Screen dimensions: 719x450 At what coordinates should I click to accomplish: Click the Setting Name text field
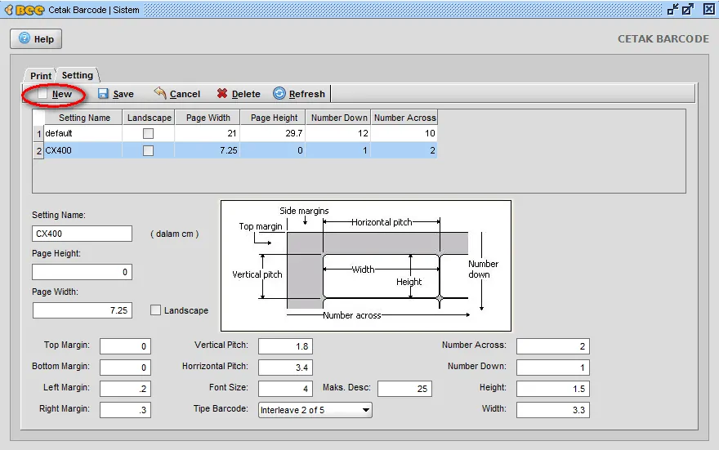point(82,234)
